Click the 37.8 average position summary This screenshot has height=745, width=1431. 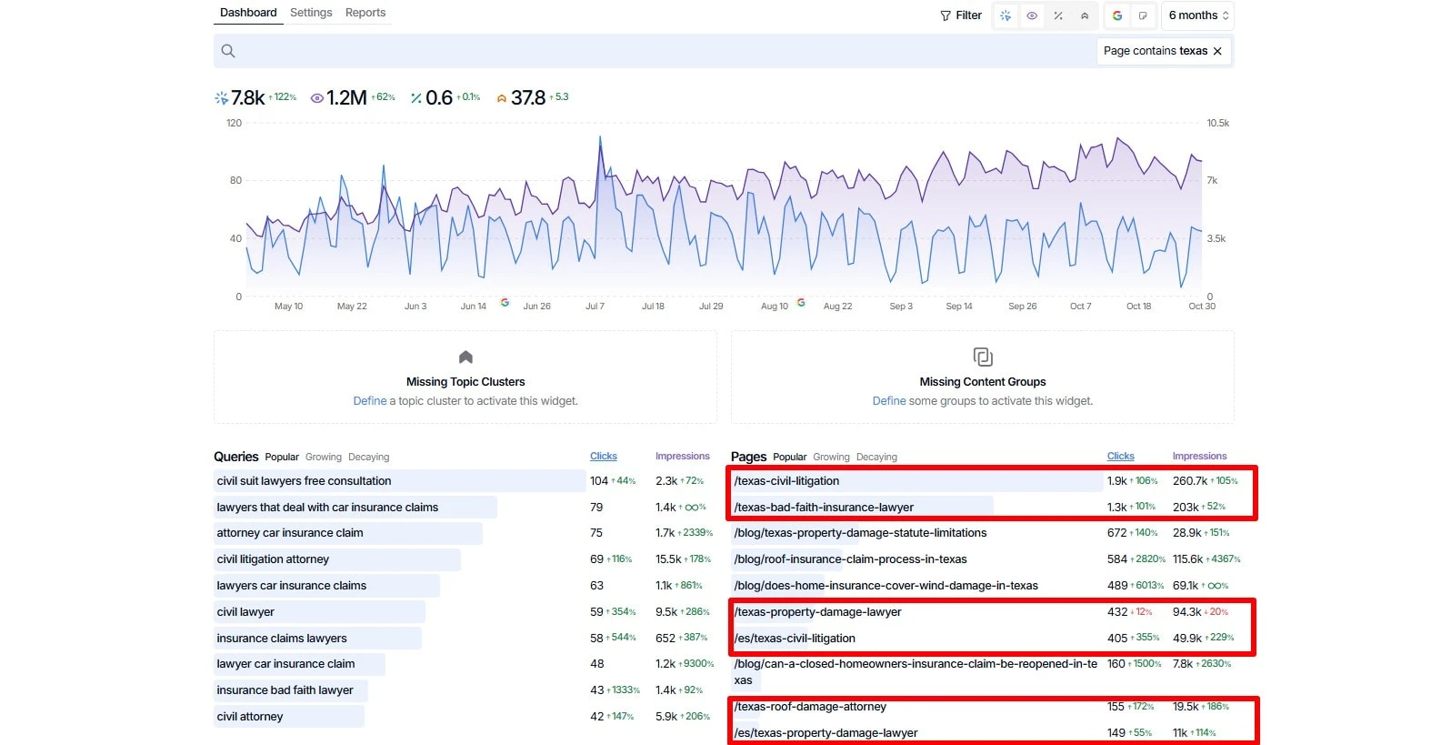[x=533, y=97]
